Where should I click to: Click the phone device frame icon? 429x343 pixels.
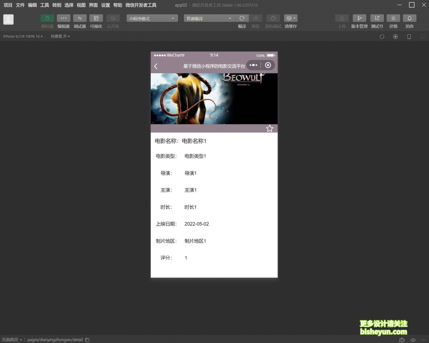[409, 37]
